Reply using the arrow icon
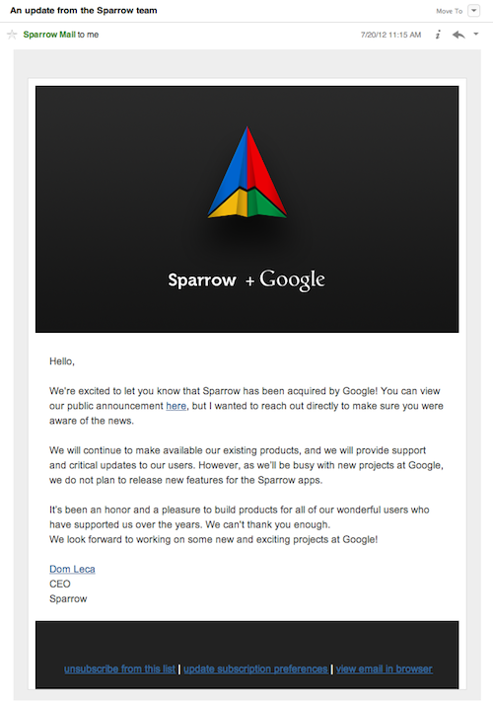The width and height of the screenshot is (493, 709). [458, 35]
